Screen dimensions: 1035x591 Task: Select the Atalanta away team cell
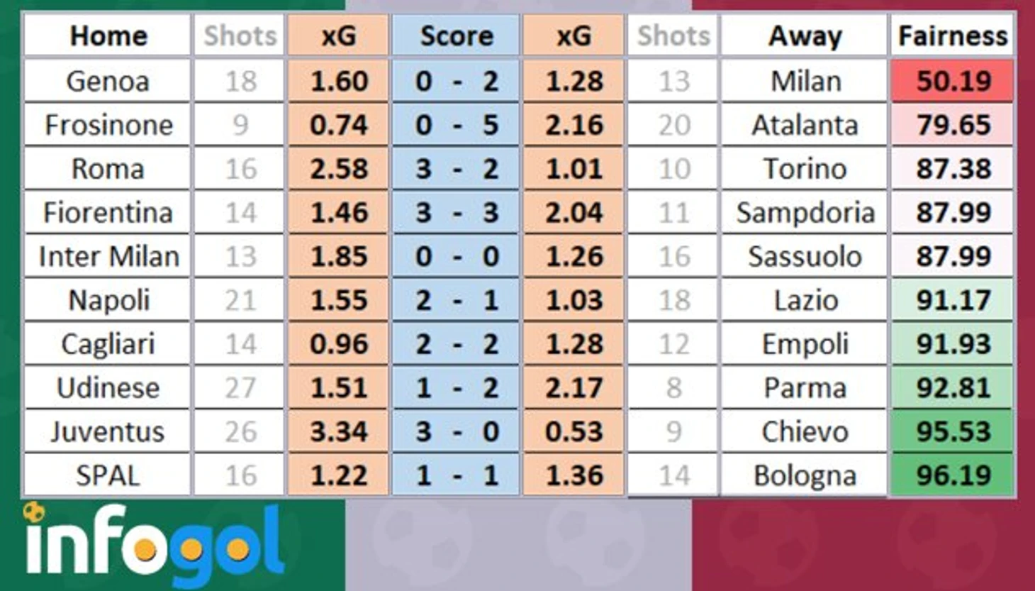(804, 125)
